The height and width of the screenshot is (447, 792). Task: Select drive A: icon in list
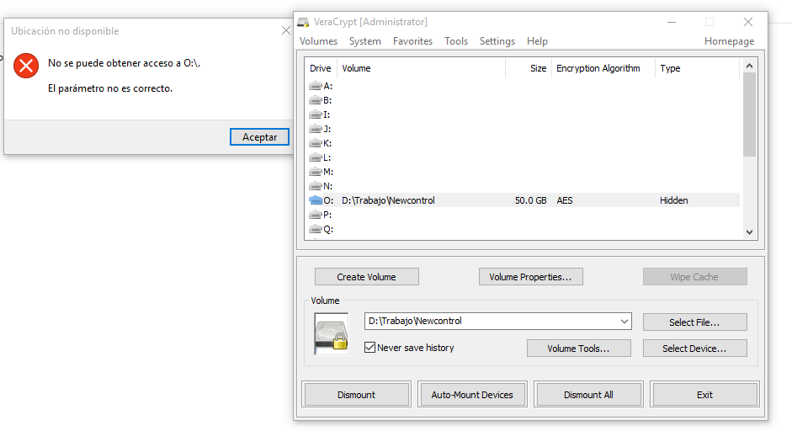pos(316,86)
